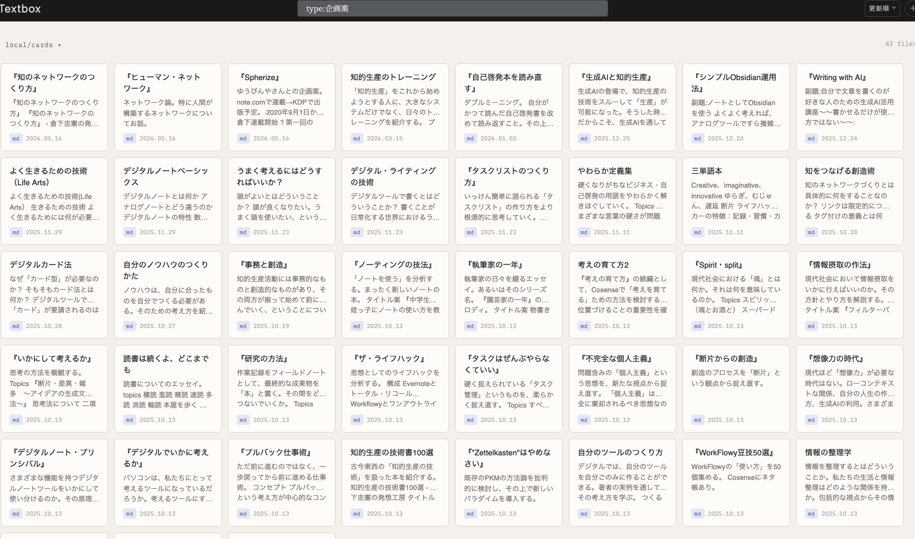Open the よく生きるための技術 (Life Arts) card
The width and height of the screenshot is (915, 539).
(x=54, y=201)
